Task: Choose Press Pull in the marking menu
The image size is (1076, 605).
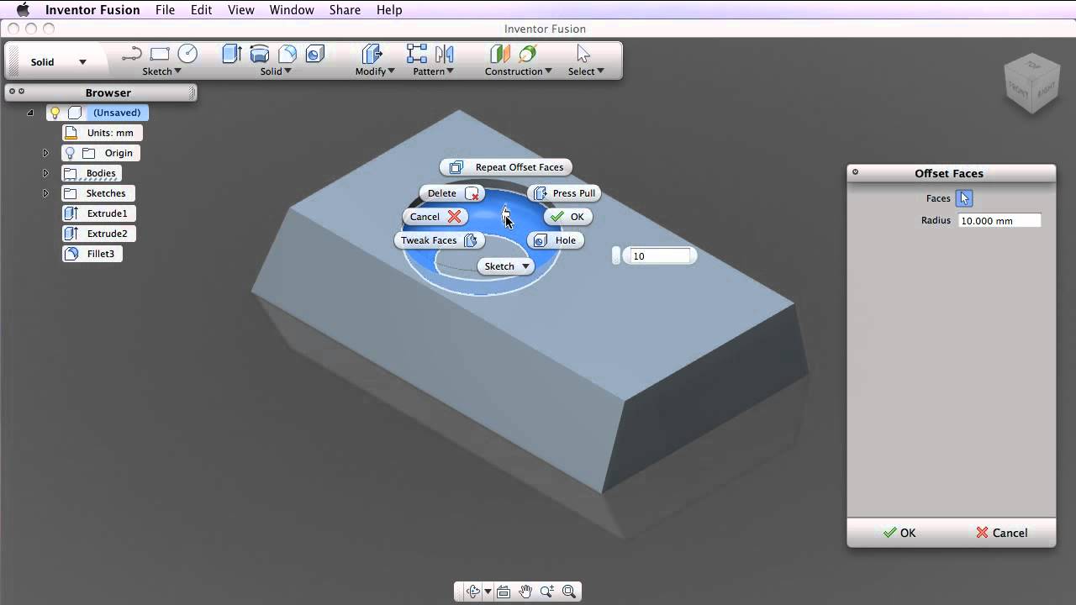Action: pos(564,193)
